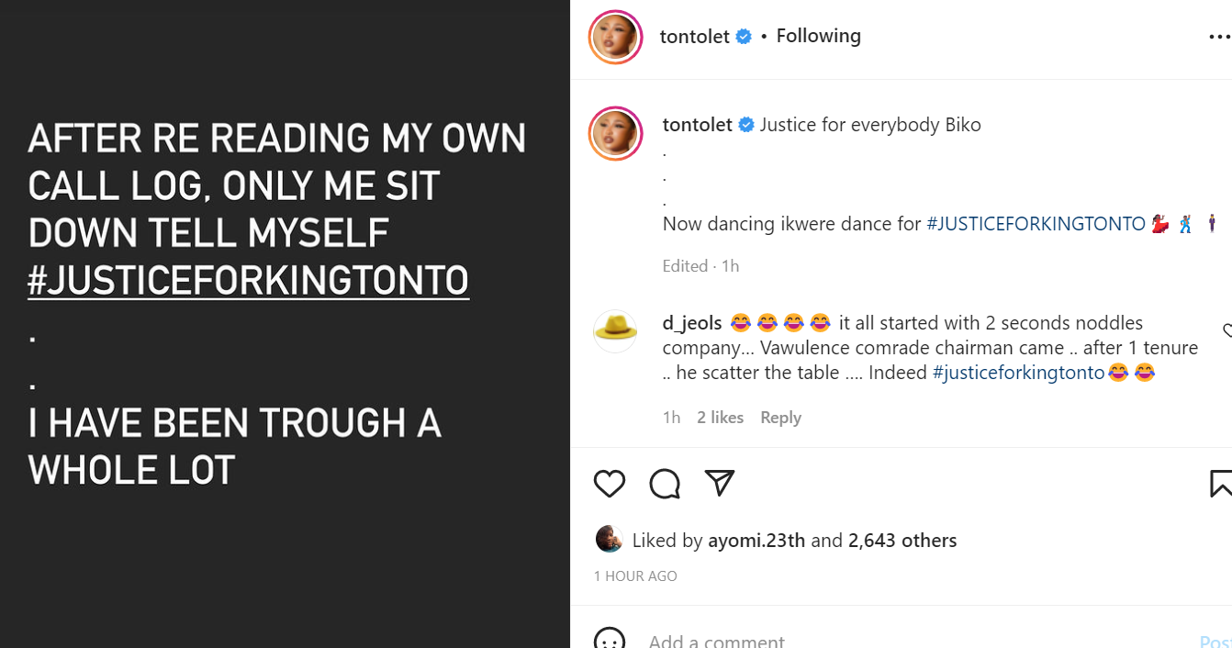1232x648 pixels.
Task: Open d_jeols yellow hat avatar
Action: tap(615, 330)
